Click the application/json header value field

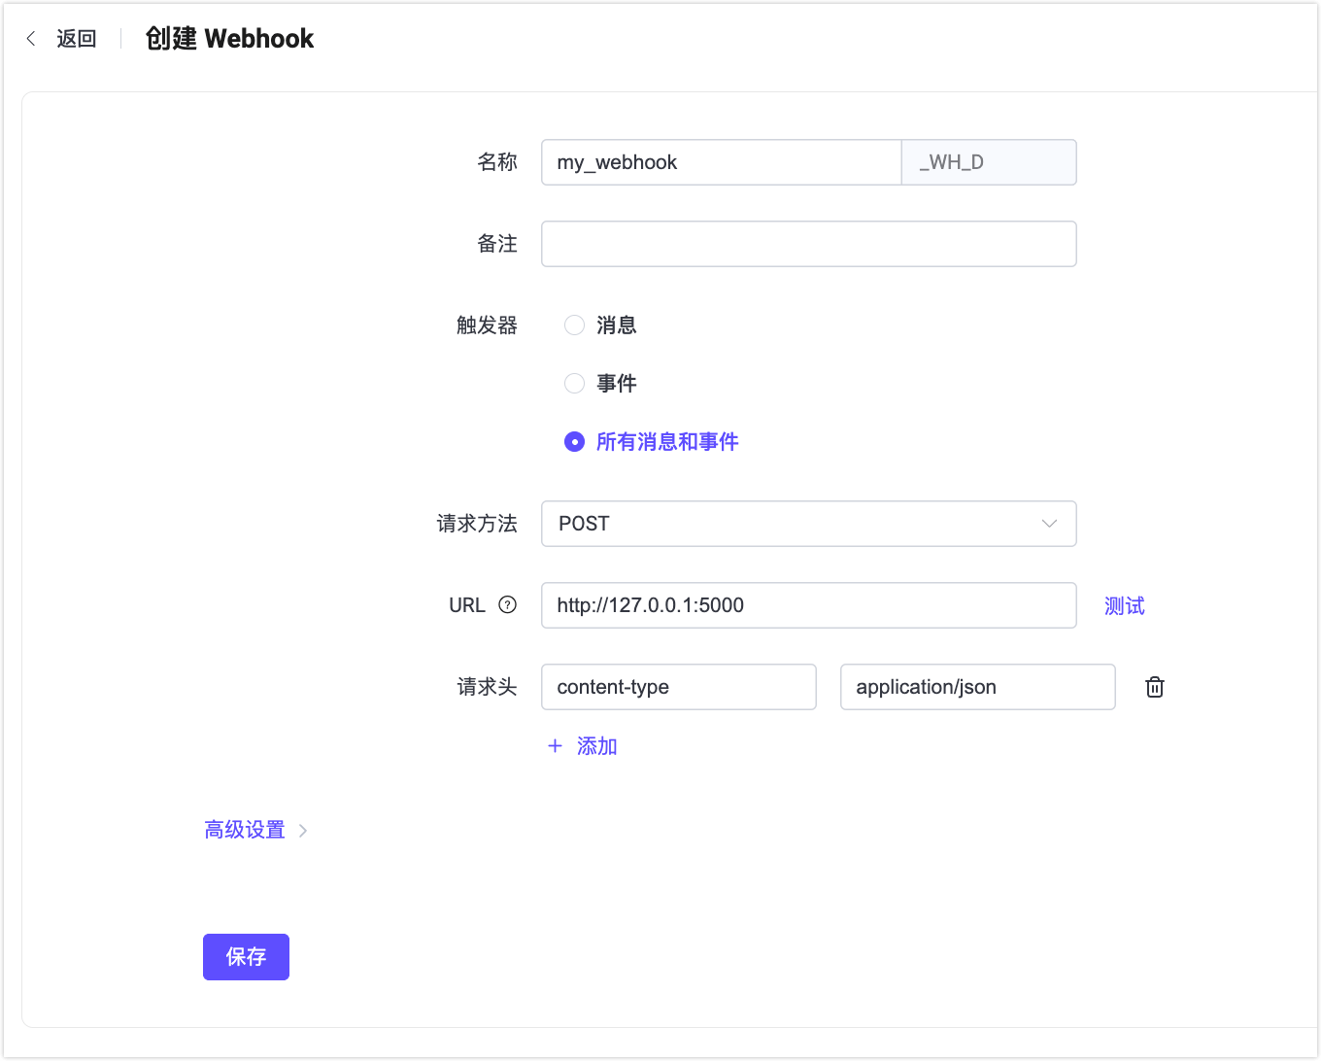pos(977,687)
